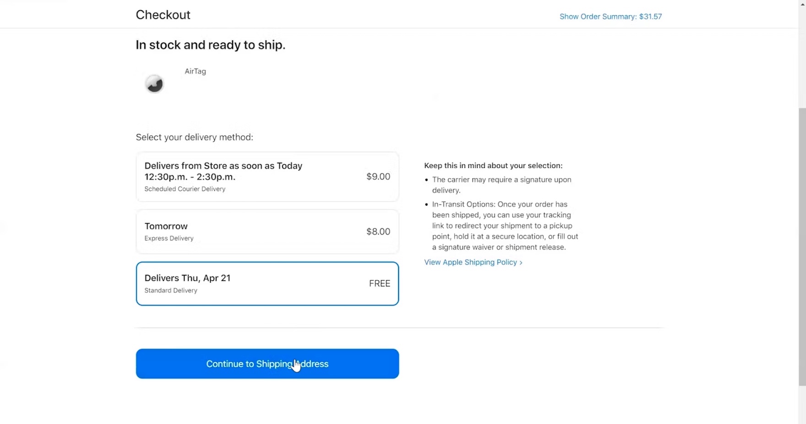Click "Keep this in mind" heading
The height and width of the screenshot is (424, 806).
point(493,166)
